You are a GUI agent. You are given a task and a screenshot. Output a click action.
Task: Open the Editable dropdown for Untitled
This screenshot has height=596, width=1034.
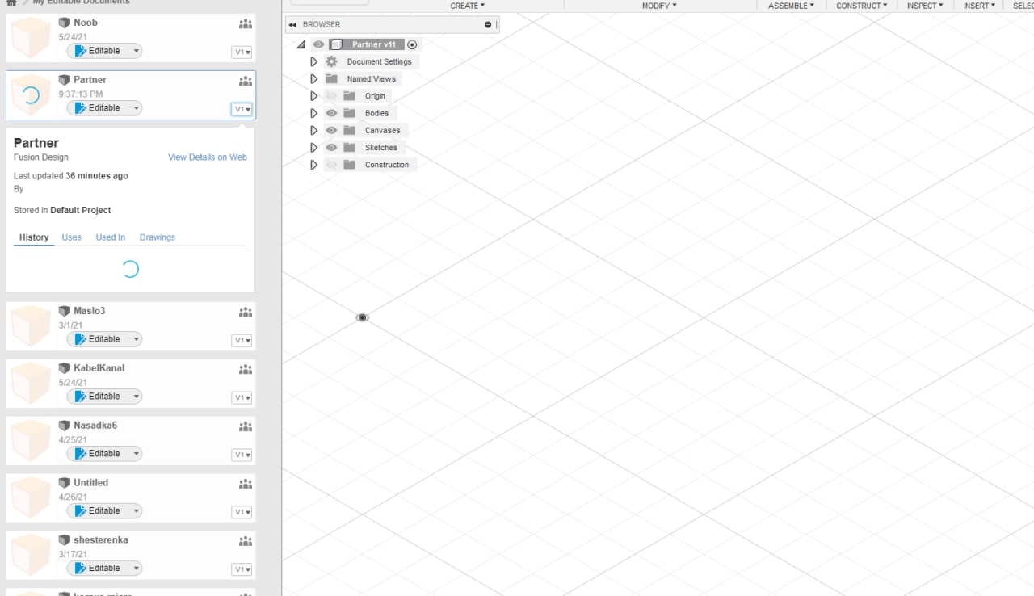click(x=104, y=511)
